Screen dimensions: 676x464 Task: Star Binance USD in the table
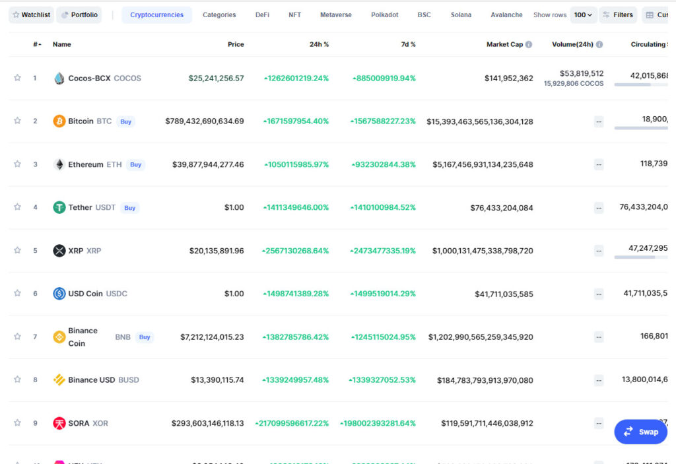(x=17, y=380)
